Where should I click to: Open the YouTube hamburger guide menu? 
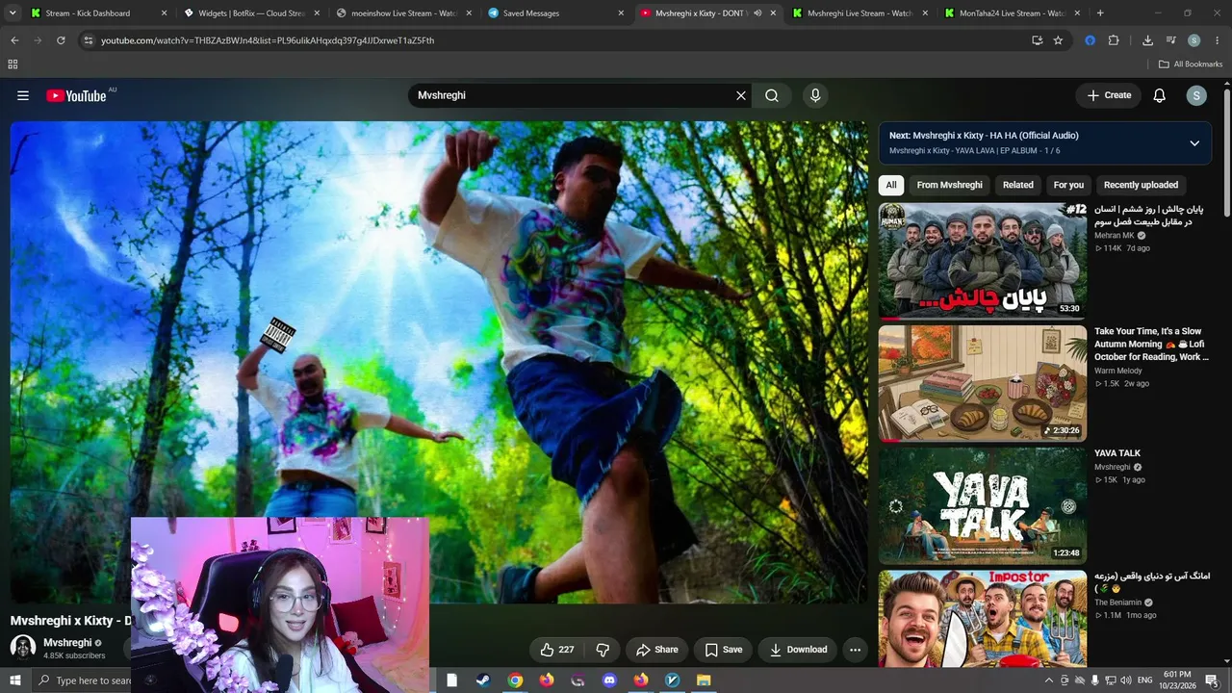23,95
